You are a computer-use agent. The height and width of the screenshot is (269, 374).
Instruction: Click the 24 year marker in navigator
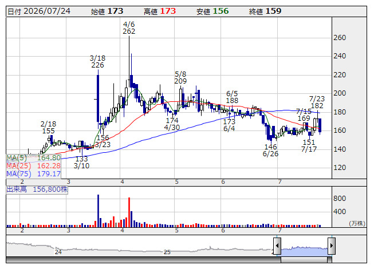point(58,252)
